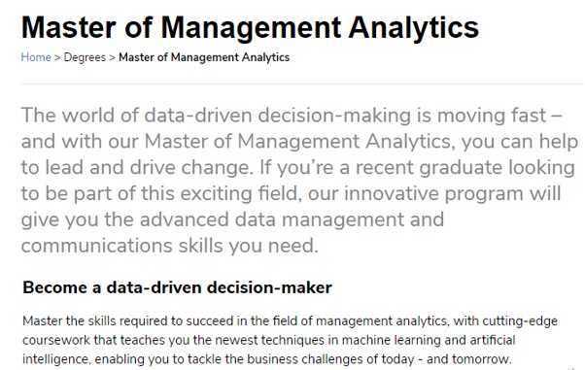Open the Home breadcrumb link

36,57
